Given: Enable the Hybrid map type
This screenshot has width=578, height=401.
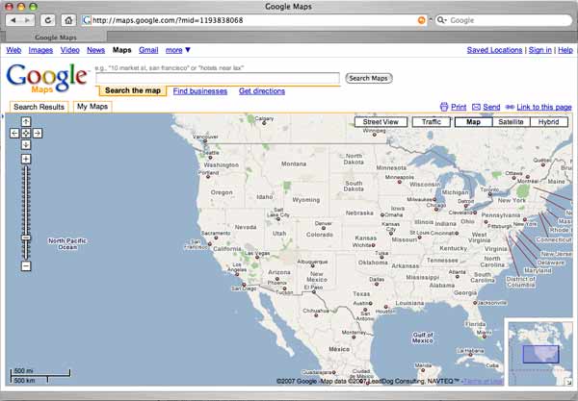Looking at the screenshot, I should pos(548,122).
